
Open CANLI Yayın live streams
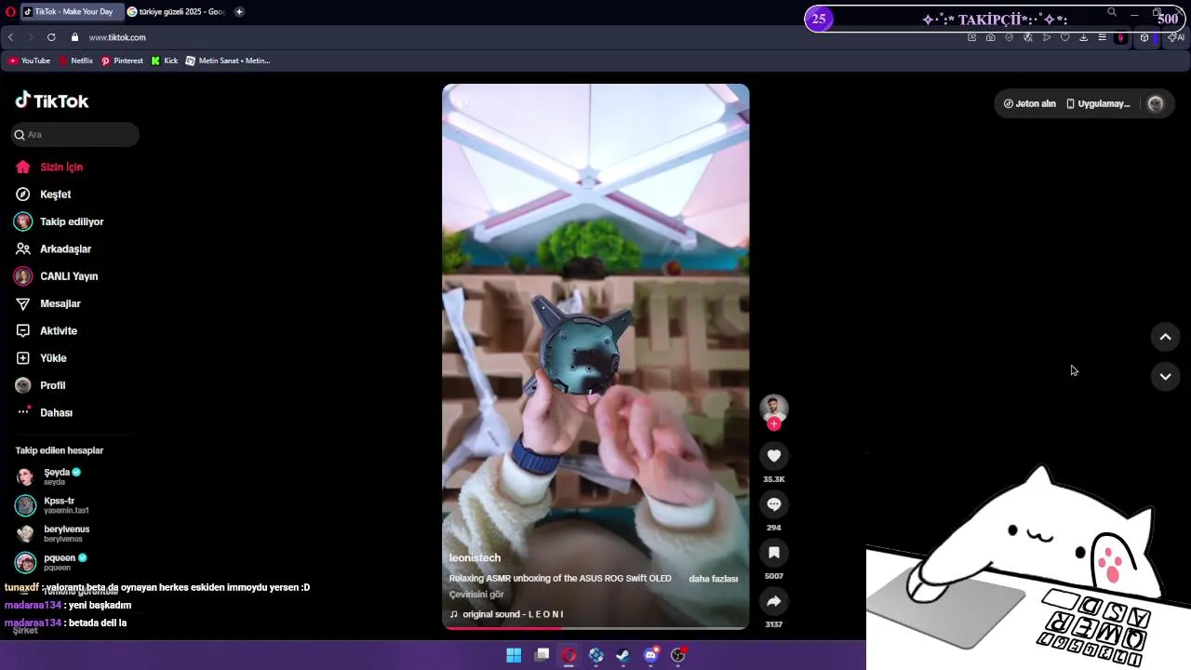click(57, 276)
